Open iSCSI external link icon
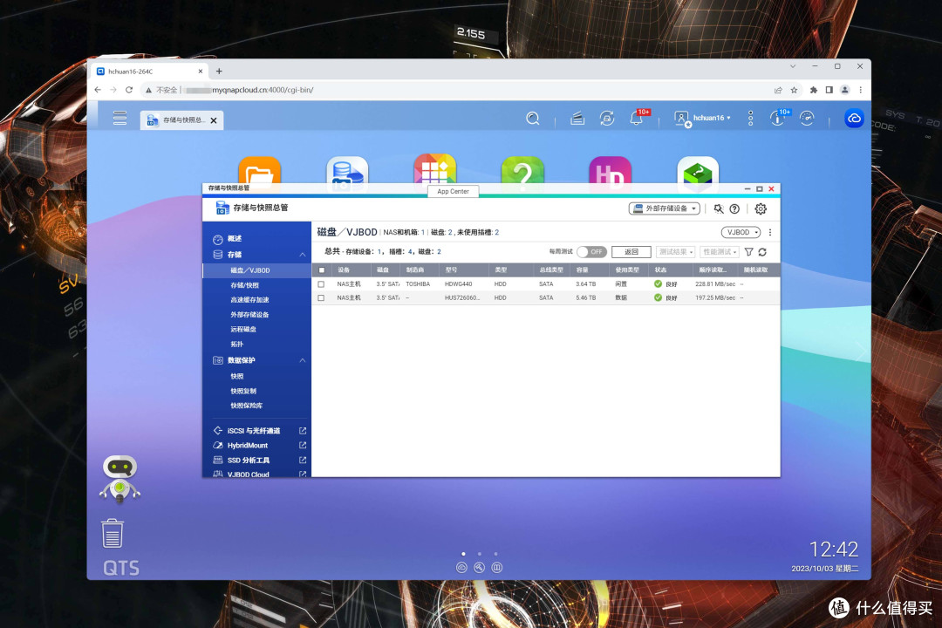 (x=303, y=430)
